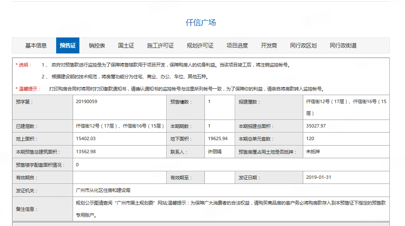Click the 本期报建总面积 label

click(256, 126)
